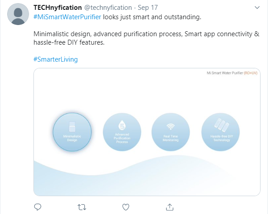This screenshot has height=214, width=269.
Task: Click the TECHnyfication display name
Action: pos(58,8)
